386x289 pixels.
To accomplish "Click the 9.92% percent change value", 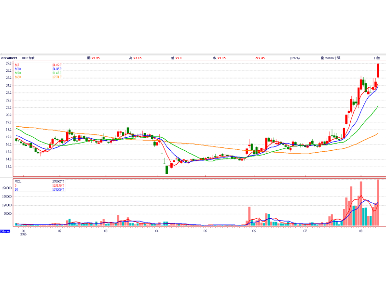I will [294, 58].
